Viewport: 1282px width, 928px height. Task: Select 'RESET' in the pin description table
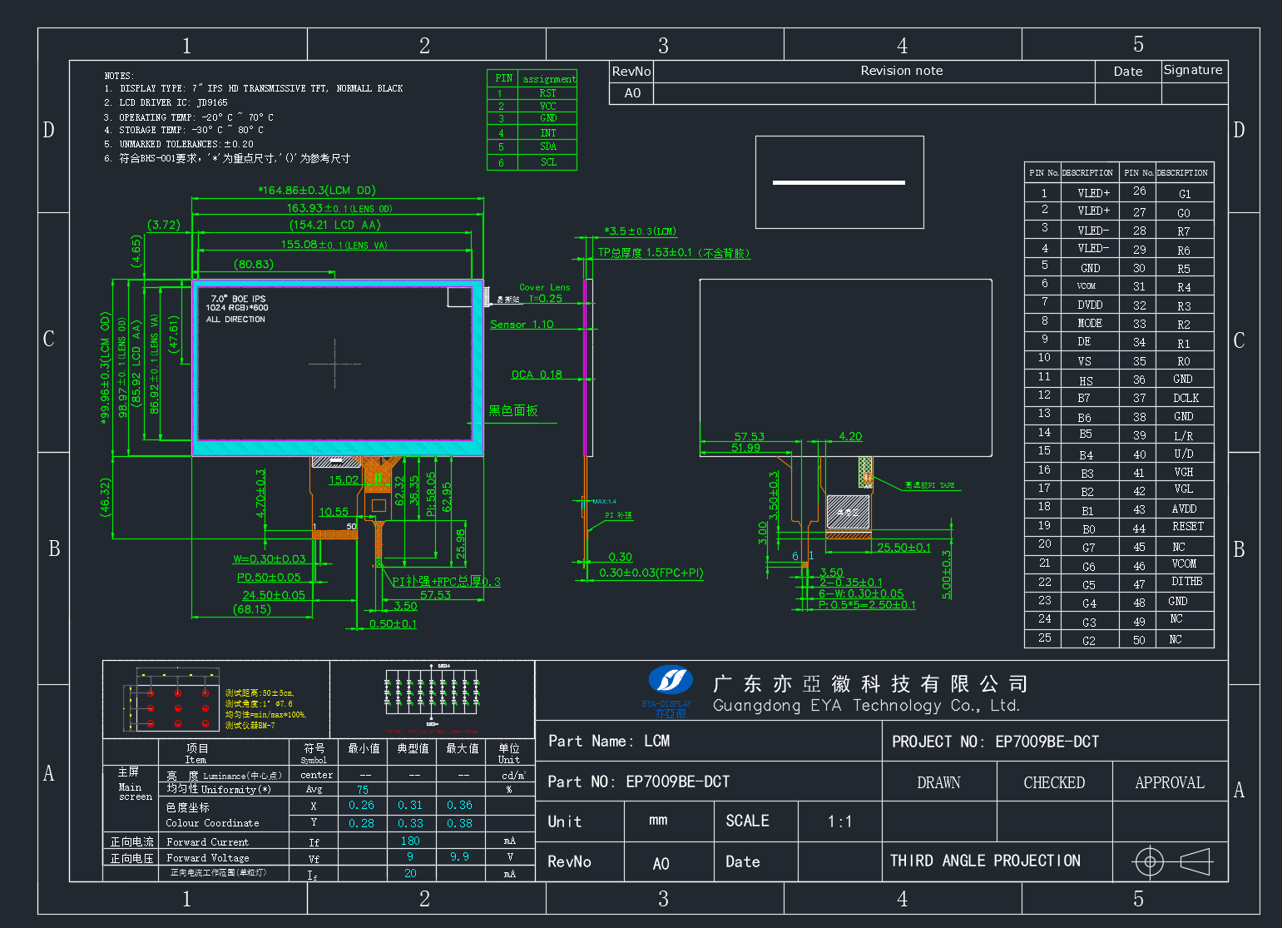click(1188, 527)
